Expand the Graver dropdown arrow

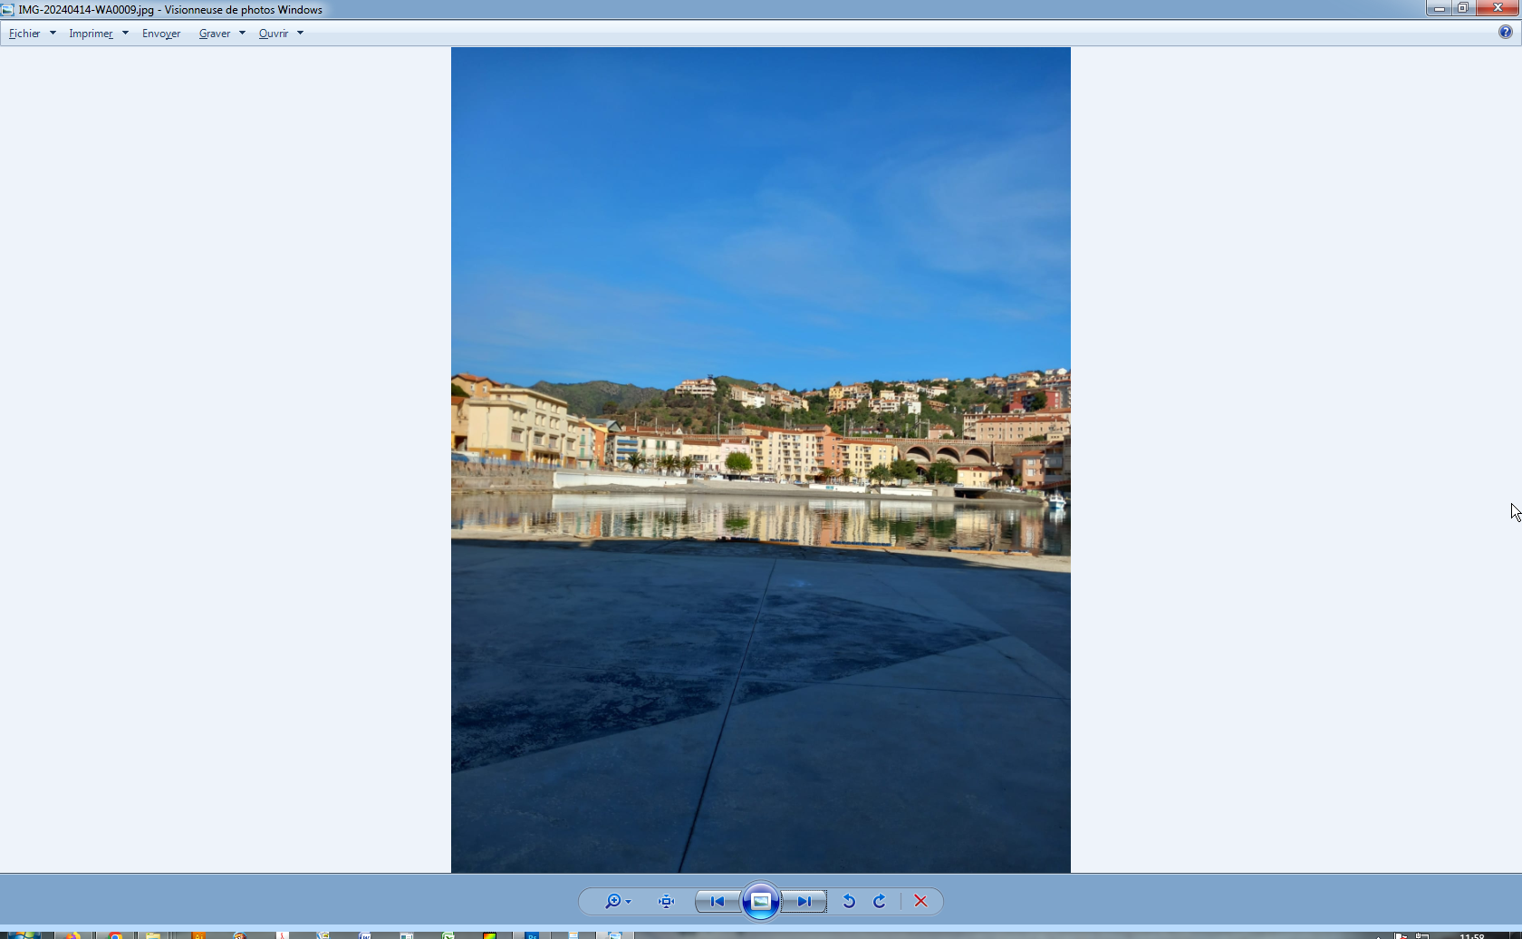point(242,34)
